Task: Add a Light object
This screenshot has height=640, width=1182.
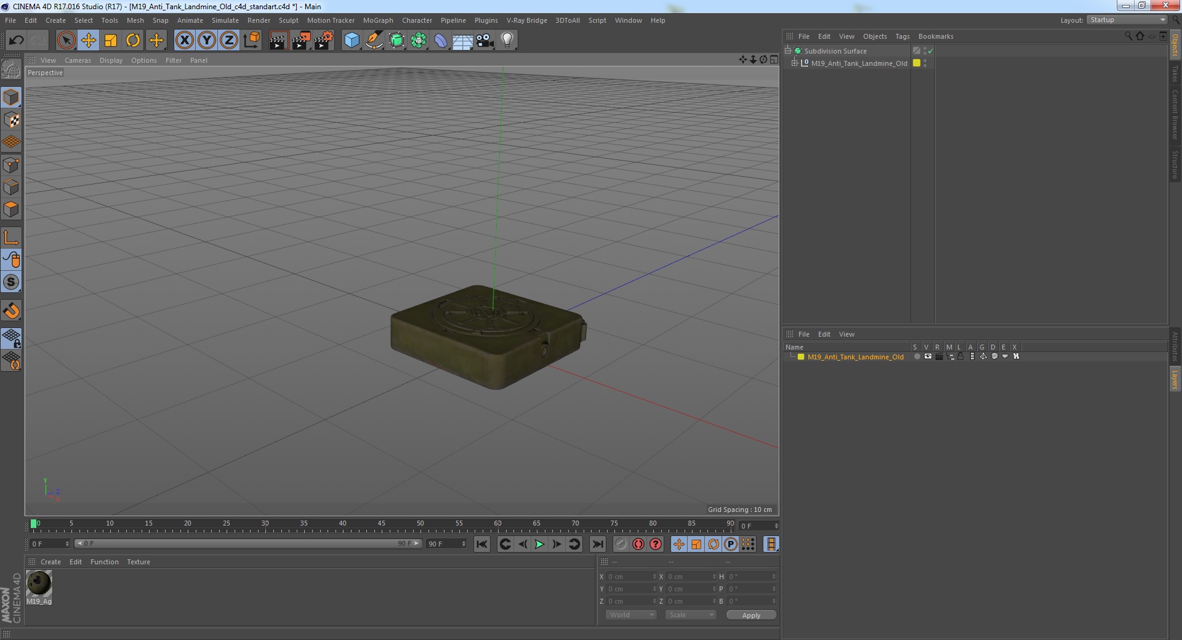Action: click(507, 41)
